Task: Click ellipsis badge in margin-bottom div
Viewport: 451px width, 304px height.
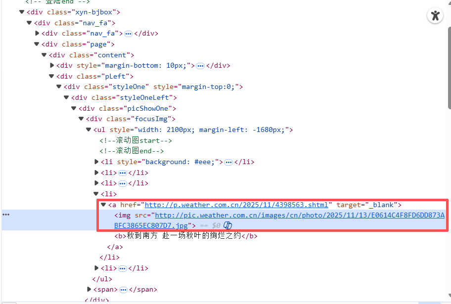Action: coord(200,66)
